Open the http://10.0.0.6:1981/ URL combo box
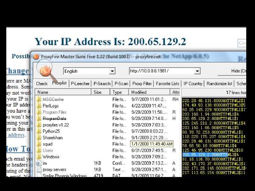Screen dimensions: 255x191 click(x=165, y=71)
